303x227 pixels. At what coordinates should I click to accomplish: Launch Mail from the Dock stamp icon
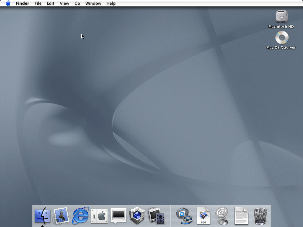coord(61,216)
